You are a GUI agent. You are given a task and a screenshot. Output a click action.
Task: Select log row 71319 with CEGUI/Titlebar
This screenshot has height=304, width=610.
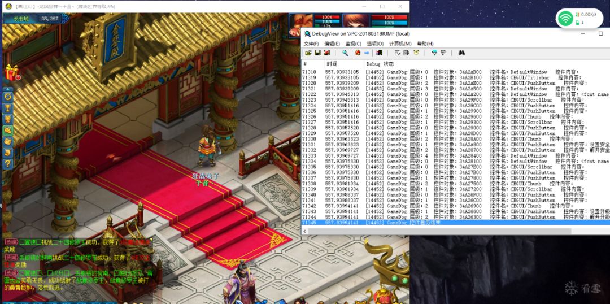point(456,77)
